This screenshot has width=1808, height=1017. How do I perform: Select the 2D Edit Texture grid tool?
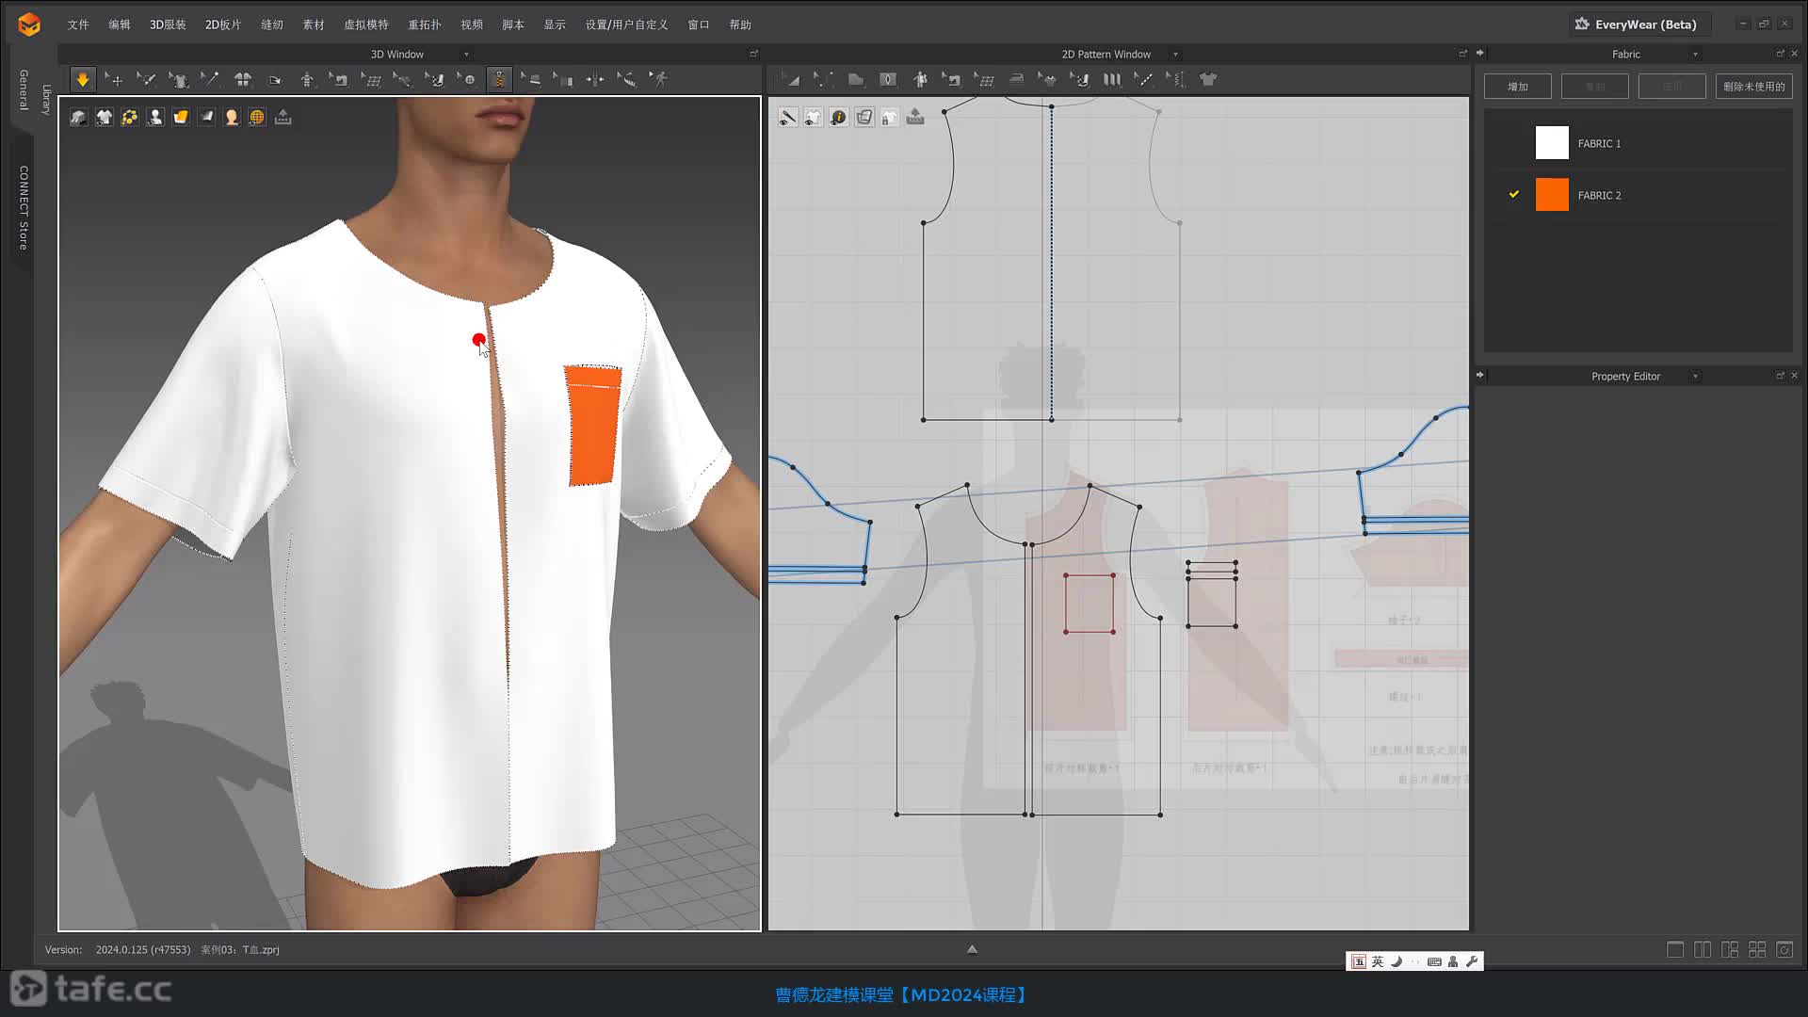pos(984,80)
